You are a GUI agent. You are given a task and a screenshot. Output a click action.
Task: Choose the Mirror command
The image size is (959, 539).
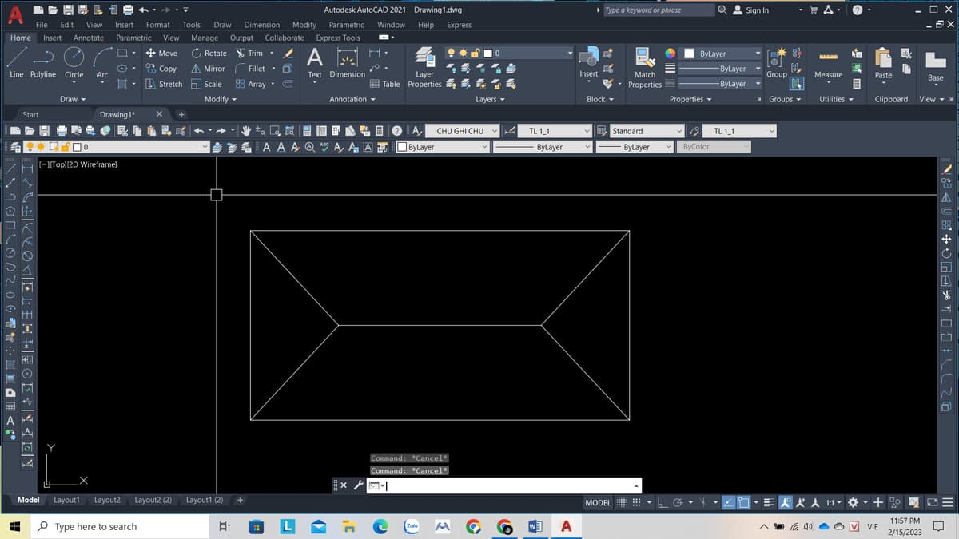208,69
